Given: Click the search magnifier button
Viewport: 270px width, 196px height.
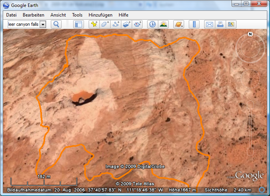Looking at the screenshot, I should coord(56,24).
